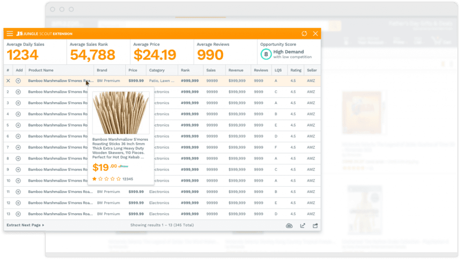Image resolution: width=460 pixels, height=259 pixels.
Task: Sort table by Revenue column header
Action: (x=236, y=70)
